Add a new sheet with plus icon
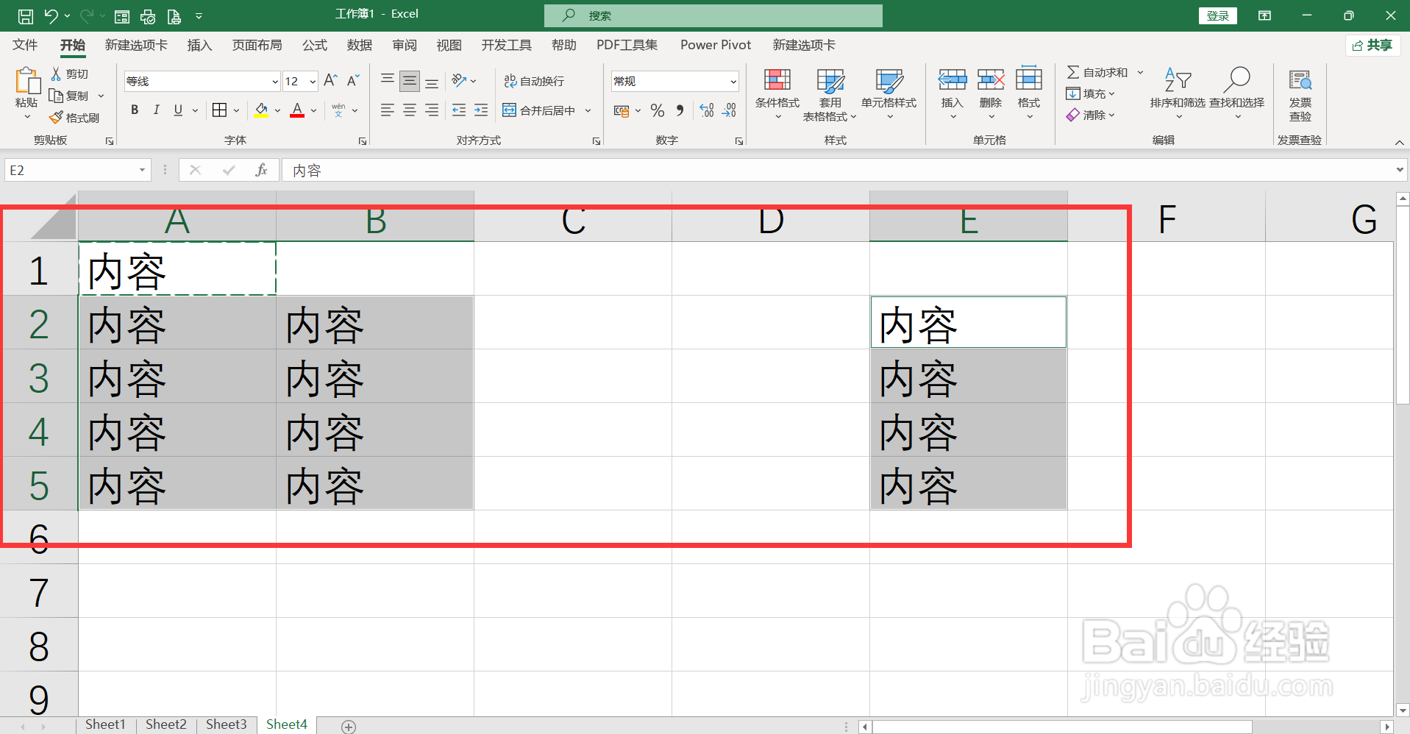Viewport: 1410px width, 734px height. point(349,727)
